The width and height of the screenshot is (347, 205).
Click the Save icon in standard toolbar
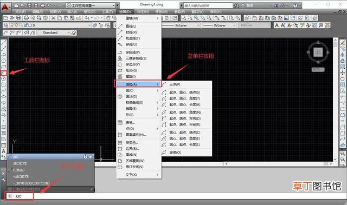[18, 18]
